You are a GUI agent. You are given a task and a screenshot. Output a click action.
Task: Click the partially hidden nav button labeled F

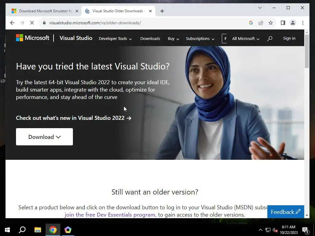224,38
